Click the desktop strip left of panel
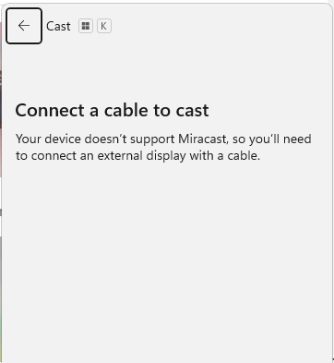The height and width of the screenshot is (363, 334). (1, 185)
